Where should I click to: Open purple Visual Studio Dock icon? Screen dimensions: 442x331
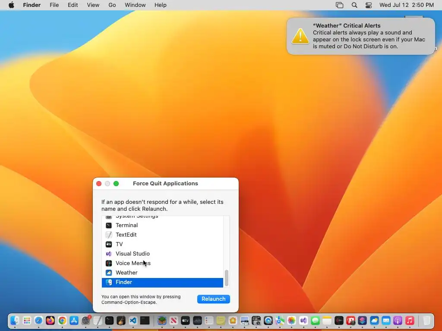point(303,320)
